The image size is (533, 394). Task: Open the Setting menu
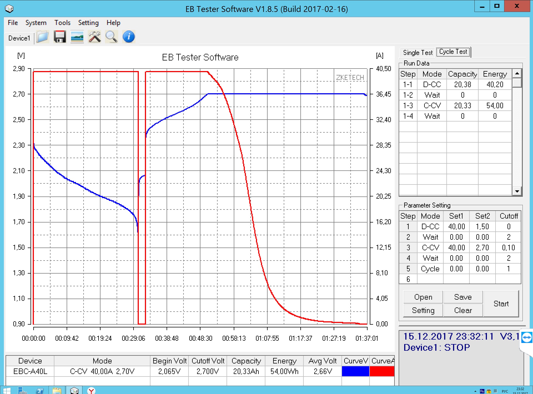pos(88,23)
